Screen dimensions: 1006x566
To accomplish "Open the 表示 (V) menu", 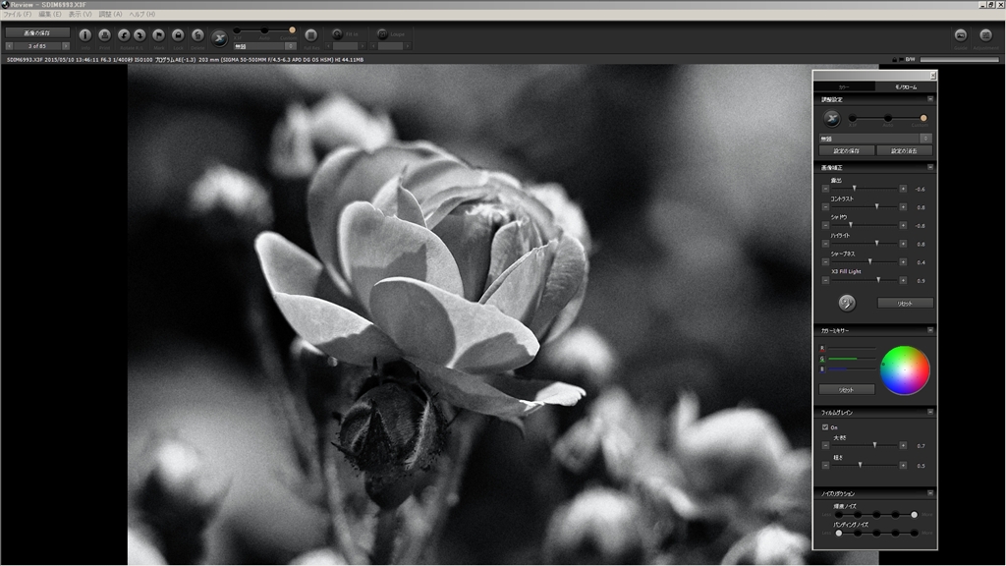I will 81,14.
